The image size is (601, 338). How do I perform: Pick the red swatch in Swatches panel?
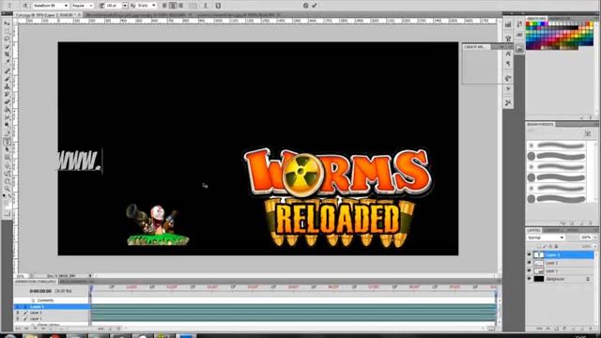[x=528, y=24]
